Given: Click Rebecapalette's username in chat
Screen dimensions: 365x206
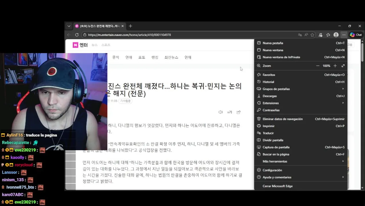Looking at the screenshot, I should click(x=16, y=142).
